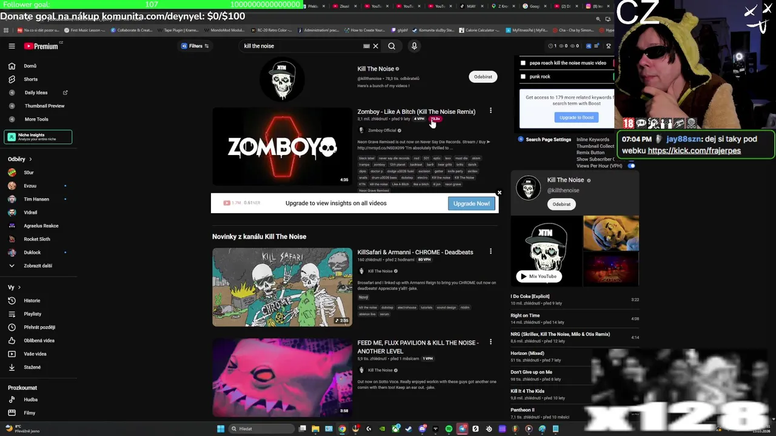Screen dimensions: 776x436
Task: Click the search field with 'kill the noise'
Action: pos(300,46)
